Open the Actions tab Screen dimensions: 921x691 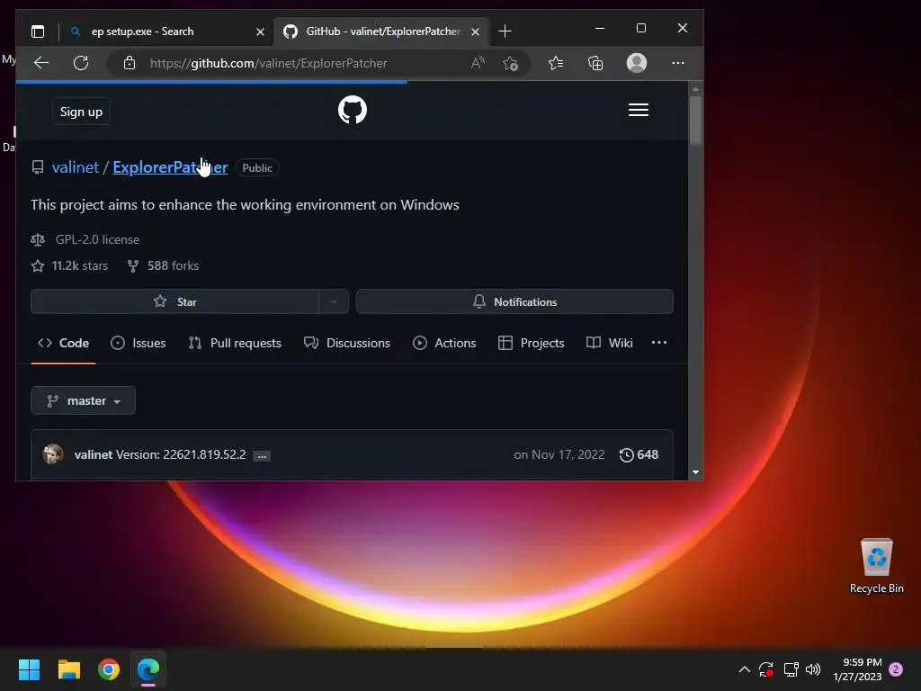444,343
